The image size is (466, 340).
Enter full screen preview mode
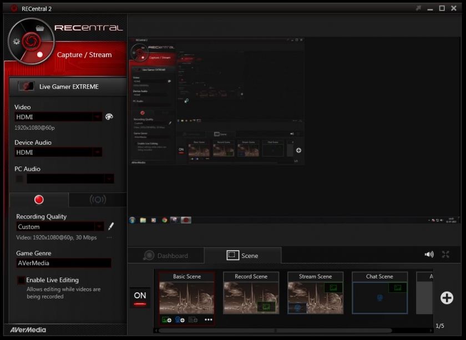pos(445,255)
